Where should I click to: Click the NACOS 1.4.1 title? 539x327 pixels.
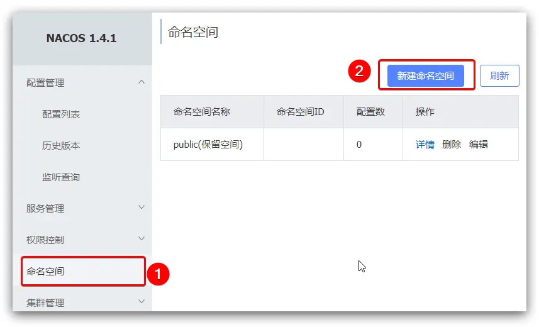pyautogui.click(x=82, y=38)
